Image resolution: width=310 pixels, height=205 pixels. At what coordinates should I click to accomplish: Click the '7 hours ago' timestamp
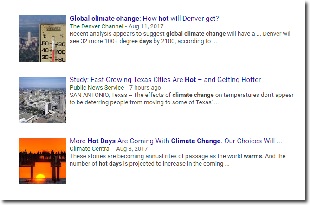[x=145, y=88]
